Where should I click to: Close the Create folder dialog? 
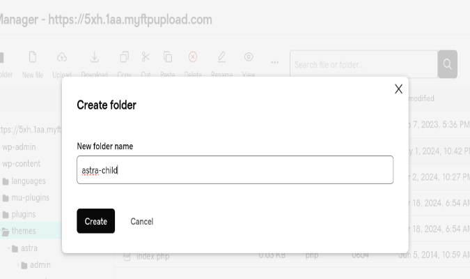tap(399, 89)
